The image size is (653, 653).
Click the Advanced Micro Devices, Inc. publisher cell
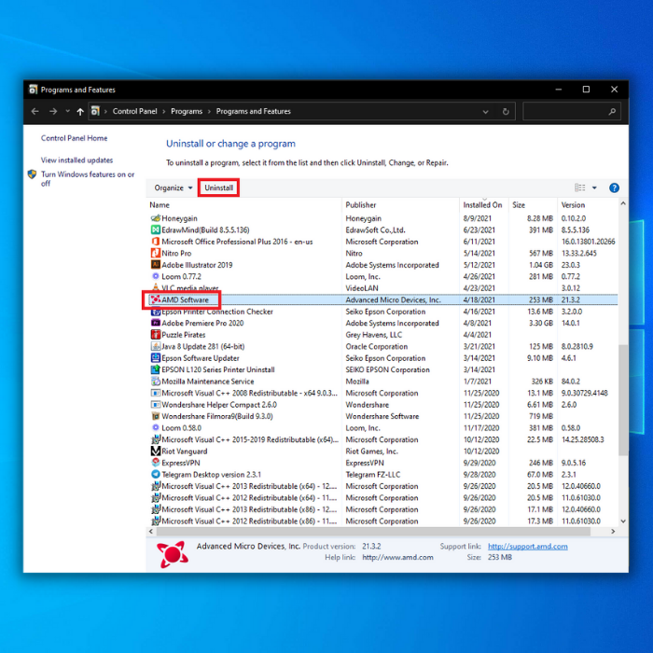tap(393, 299)
